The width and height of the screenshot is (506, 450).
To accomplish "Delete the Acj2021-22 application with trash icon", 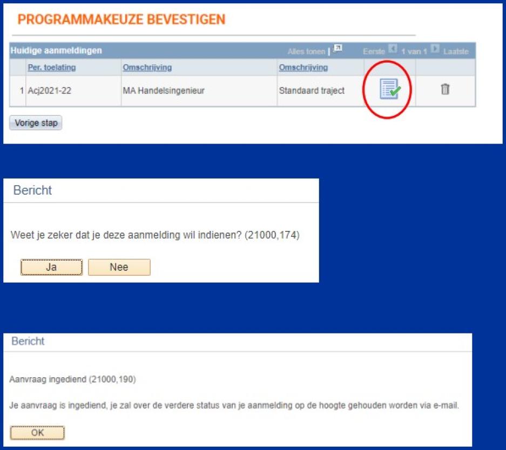I will click(445, 89).
